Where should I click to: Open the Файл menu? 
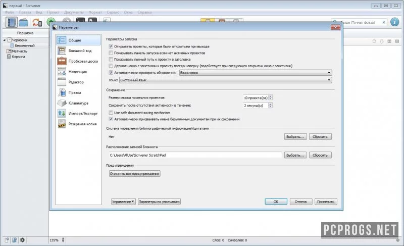click(x=9, y=12)
